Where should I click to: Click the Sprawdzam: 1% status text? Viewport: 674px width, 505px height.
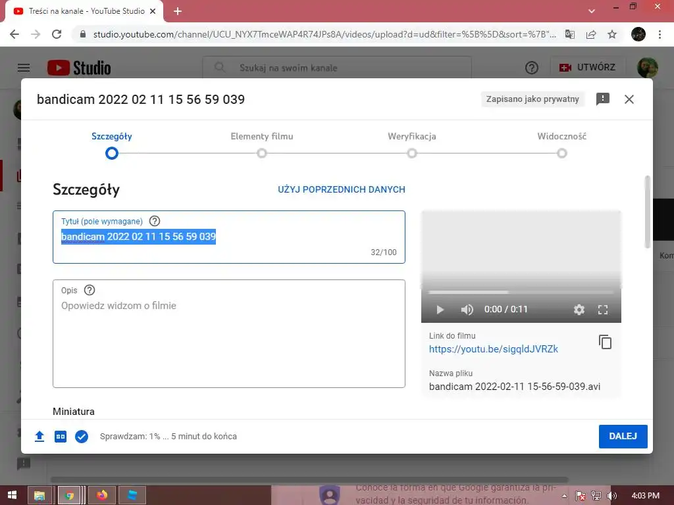coord(168,437)
